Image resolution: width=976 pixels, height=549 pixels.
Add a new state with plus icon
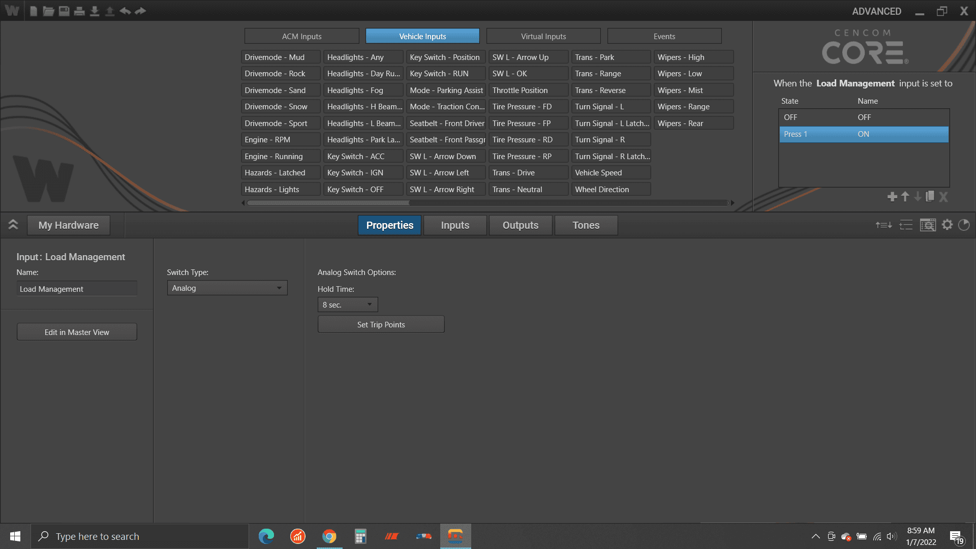[892, 197]
